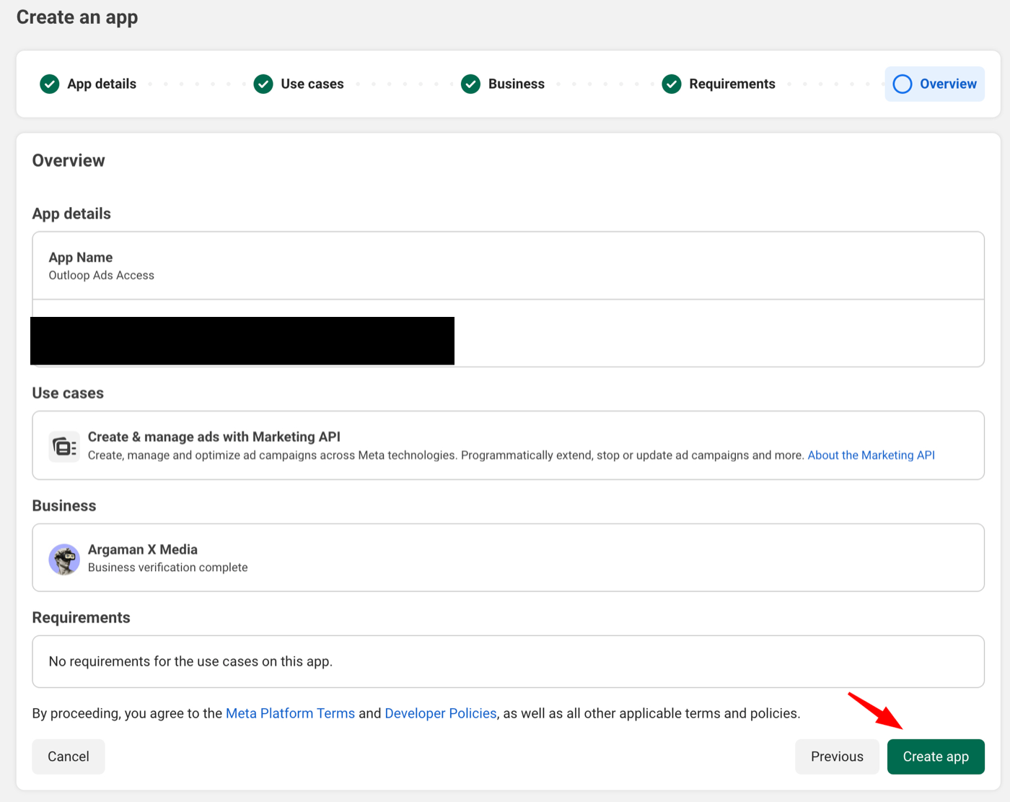Go to the App details step

coord(88,84)
